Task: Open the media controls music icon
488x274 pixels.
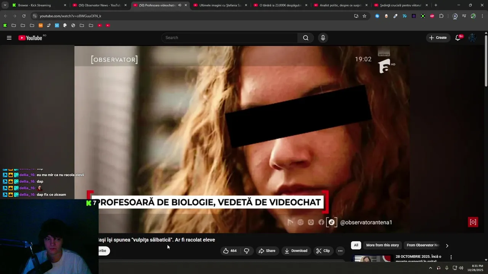Action: (464, 16)
